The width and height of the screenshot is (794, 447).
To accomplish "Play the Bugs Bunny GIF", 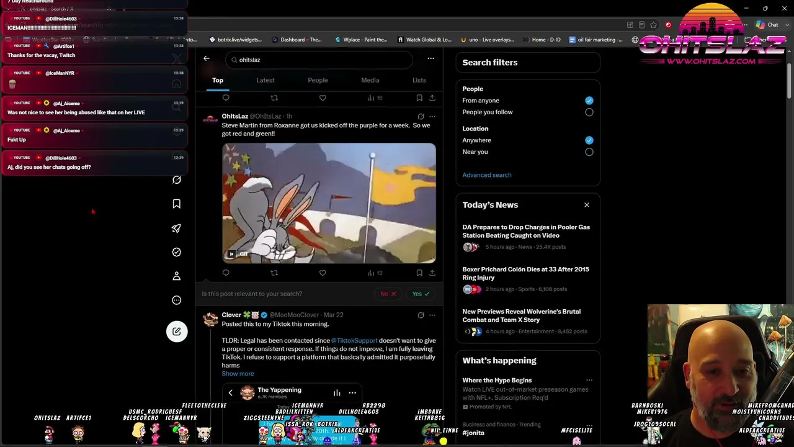I will 329,203.
